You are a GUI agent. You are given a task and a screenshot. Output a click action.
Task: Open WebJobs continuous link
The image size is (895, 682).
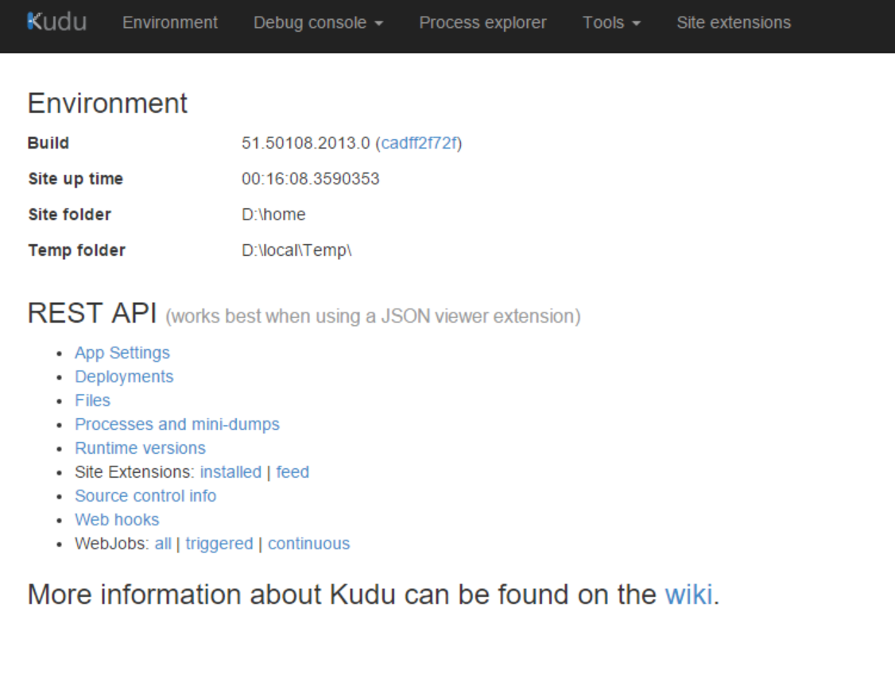point(308,544)
